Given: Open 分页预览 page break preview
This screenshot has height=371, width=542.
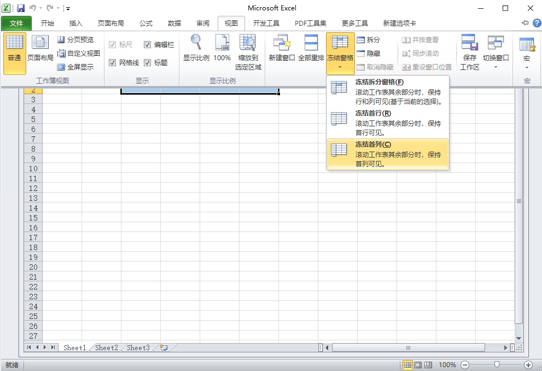Looking at the screenshot, I should click(x=76, y=39).
